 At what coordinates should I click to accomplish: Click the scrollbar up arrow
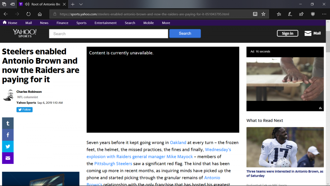click(x=328, y=22)
